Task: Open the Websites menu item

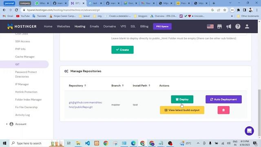Action: coord(64,26)
